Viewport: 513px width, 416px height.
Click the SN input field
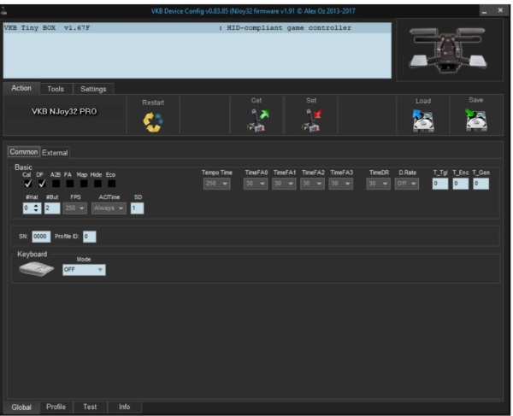point(41,237)
